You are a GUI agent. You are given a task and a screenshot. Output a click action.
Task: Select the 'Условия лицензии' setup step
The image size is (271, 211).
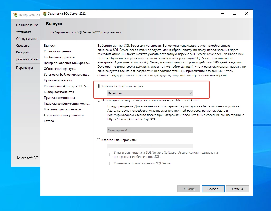click(x=57, y=51)
